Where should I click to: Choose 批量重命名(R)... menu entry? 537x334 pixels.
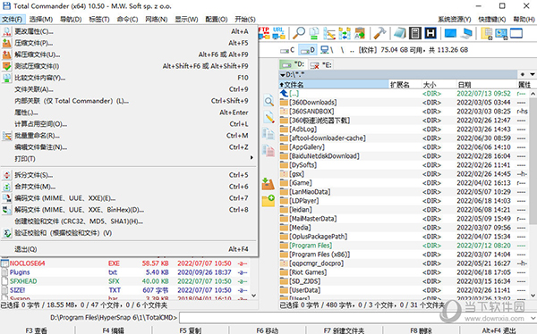point(128,136)
